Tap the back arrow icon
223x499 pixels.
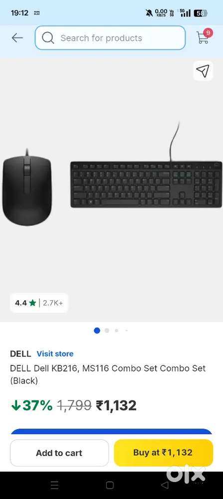17,38
